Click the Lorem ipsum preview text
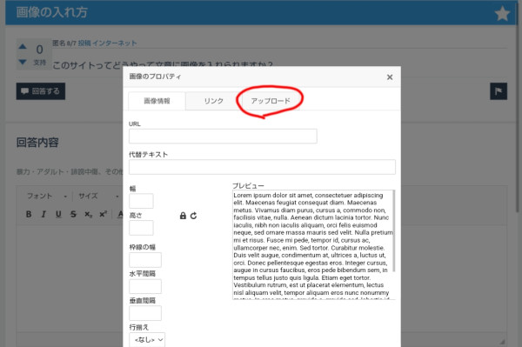The width and height of the screenshot is (522, 347). tap(313, 244)
